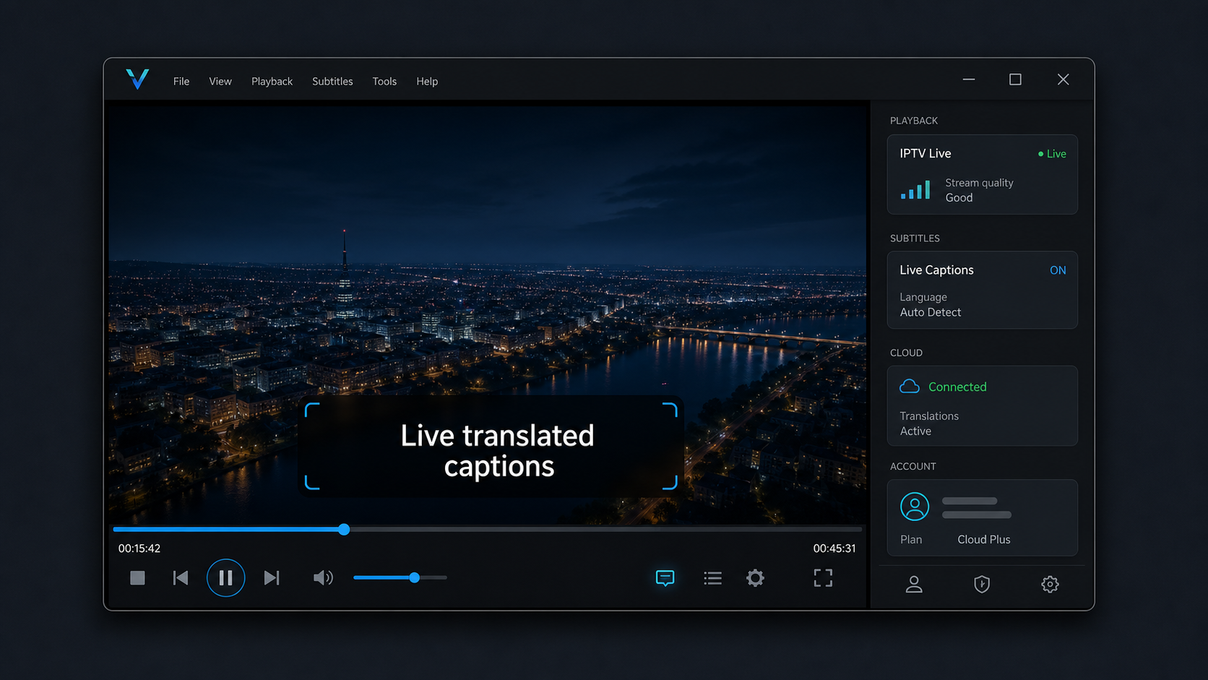Screen dimensions: 1208x680
Task: Skip to the next track
Action: coord(272,578)
